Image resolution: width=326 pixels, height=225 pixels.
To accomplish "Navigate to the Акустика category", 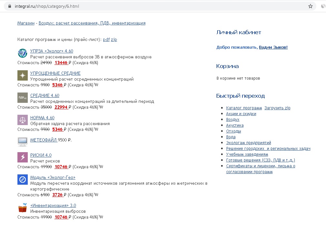I will pyautogui.click(x=235, y=125).
